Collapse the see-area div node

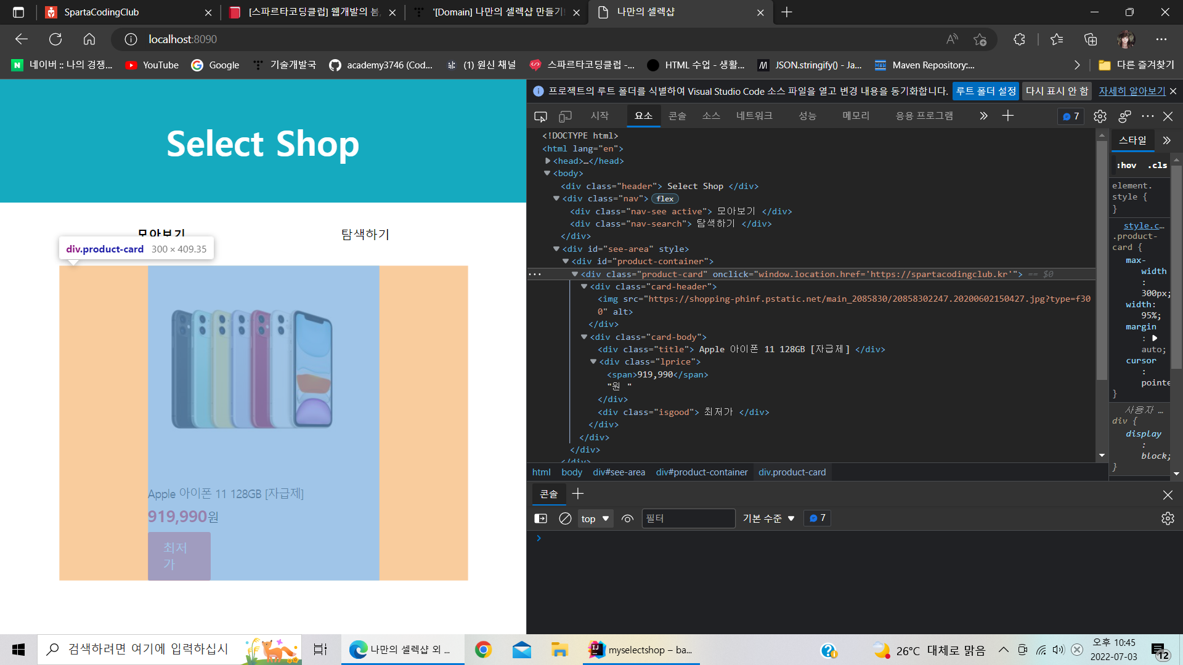(x=556, y=249)
